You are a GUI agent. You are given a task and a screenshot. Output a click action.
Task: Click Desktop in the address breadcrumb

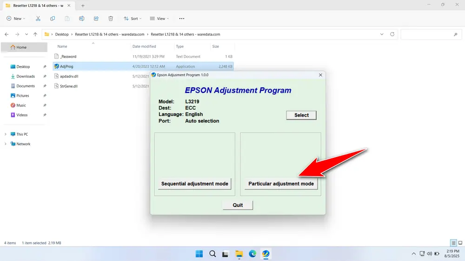(x=62, y=34)
